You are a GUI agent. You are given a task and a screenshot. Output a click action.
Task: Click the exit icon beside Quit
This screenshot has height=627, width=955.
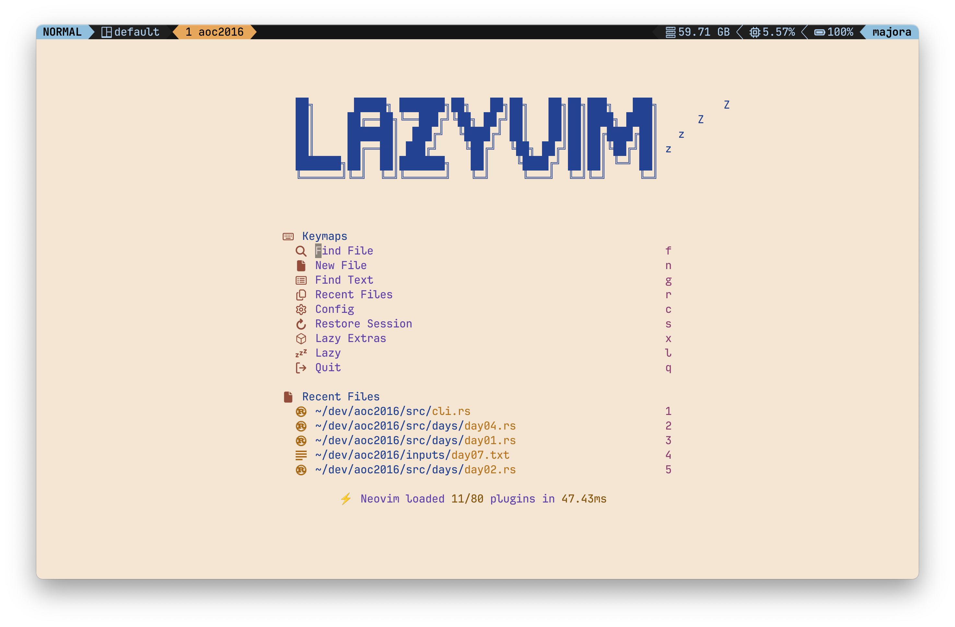click(301, 368)
